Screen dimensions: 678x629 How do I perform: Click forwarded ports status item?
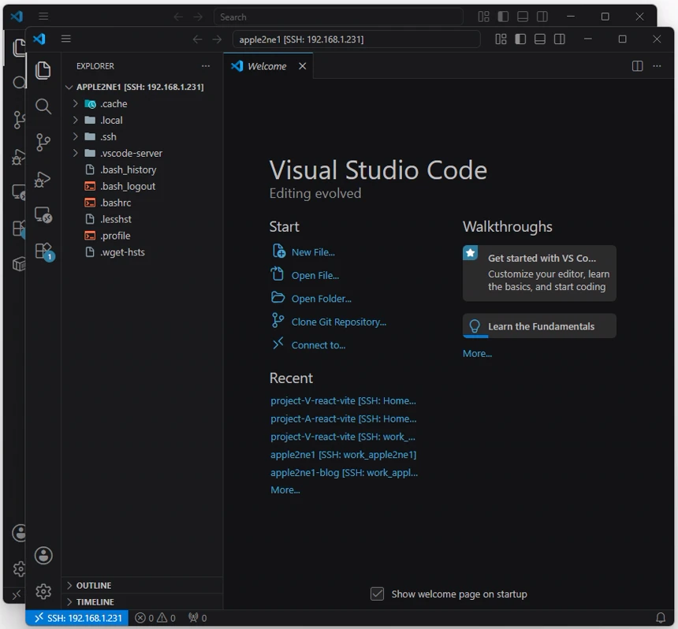(x=198, y=618)
